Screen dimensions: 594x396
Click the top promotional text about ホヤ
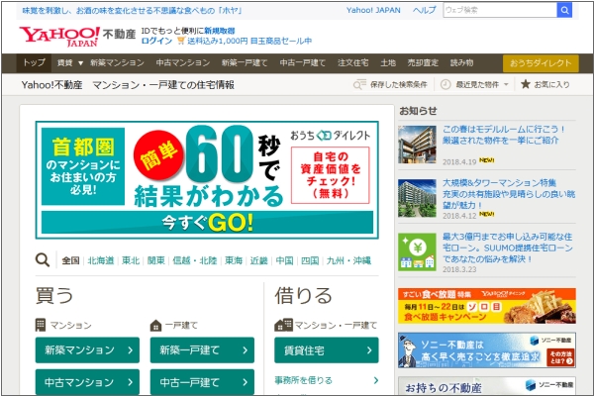tap(132, 11)
